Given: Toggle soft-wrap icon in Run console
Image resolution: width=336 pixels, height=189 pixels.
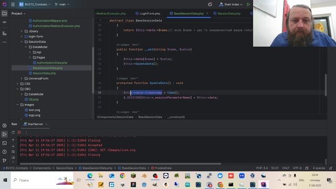Looking at the screenshot, I should pos(13,152).
